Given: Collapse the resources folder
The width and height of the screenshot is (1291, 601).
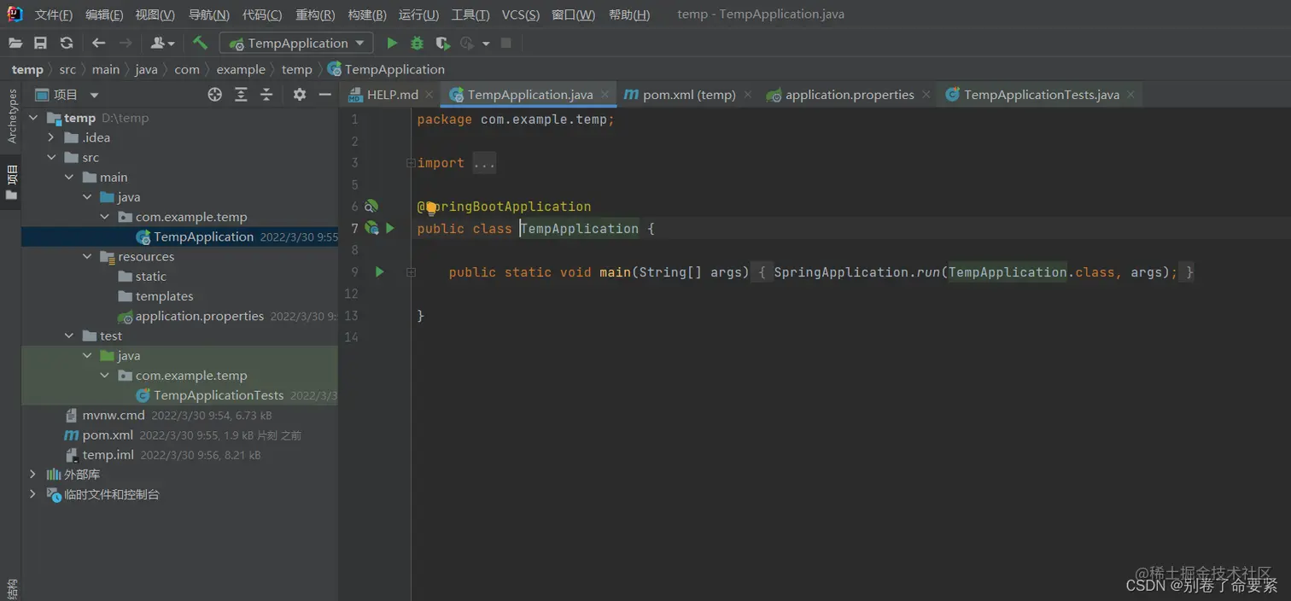Looking at the screenshot, I should [x=87, y=256].
